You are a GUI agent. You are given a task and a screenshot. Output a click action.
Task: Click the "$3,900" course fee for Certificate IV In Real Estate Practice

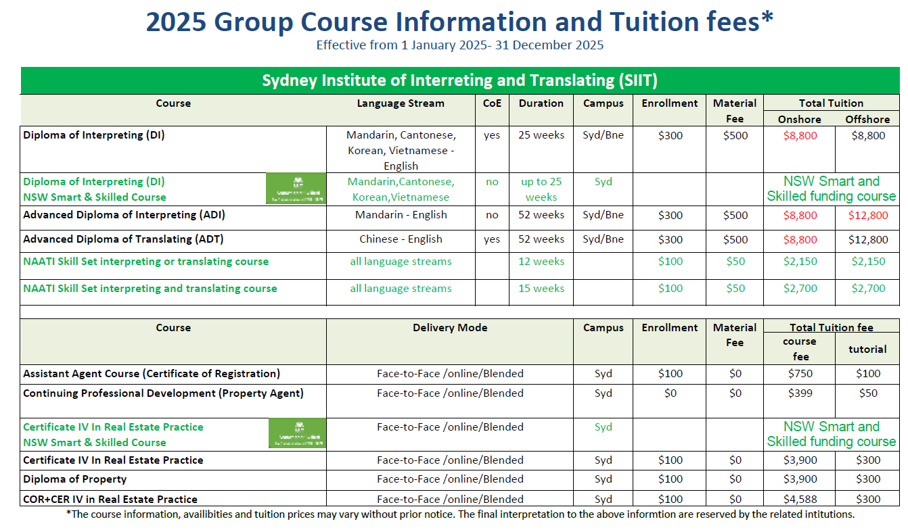[800, 460]
